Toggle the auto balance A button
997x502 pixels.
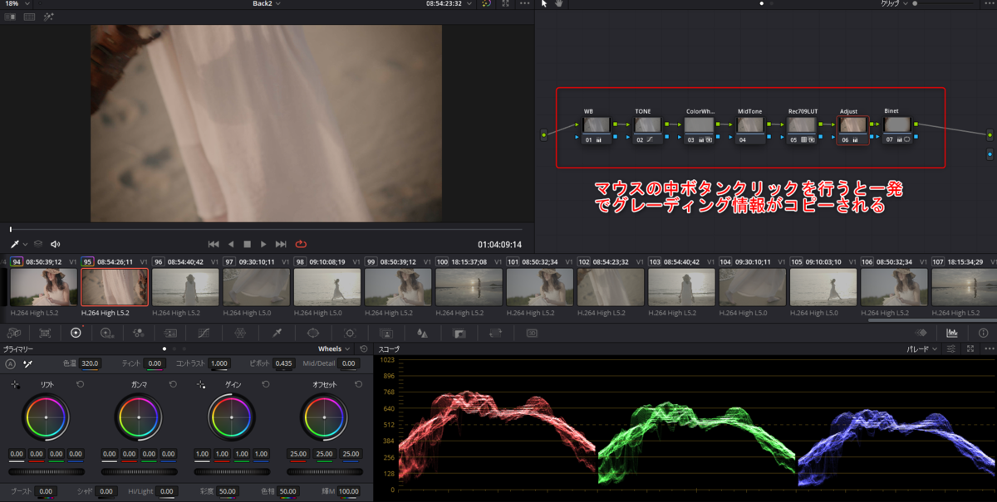pyautogui.click(x=10, y=363)
